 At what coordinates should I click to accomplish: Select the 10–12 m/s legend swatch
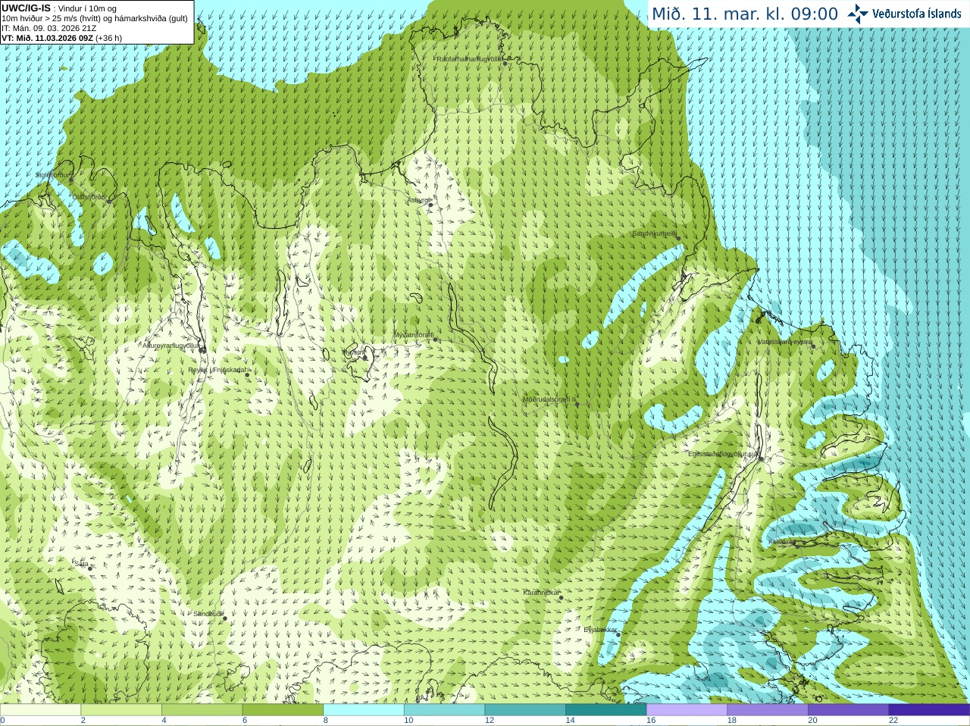[x=444, y=710]
